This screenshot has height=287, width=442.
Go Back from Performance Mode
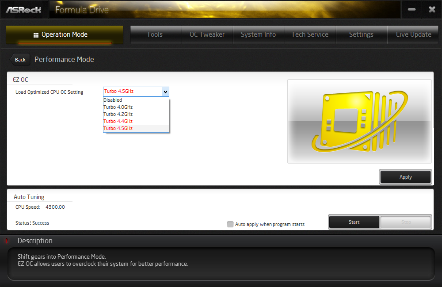click(x=20, y=60)
